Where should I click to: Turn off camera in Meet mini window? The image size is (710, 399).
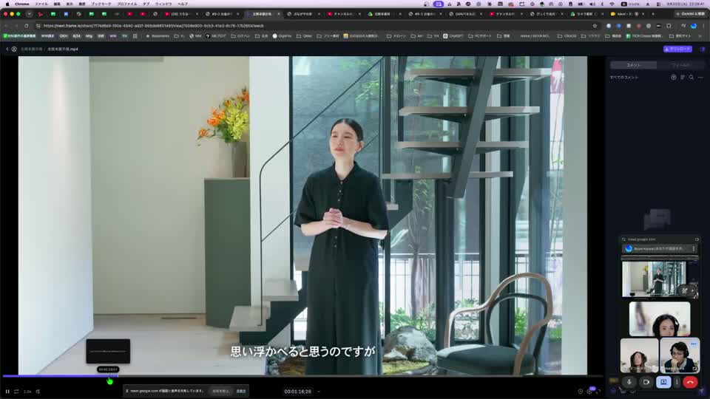(x=646, y=382)
